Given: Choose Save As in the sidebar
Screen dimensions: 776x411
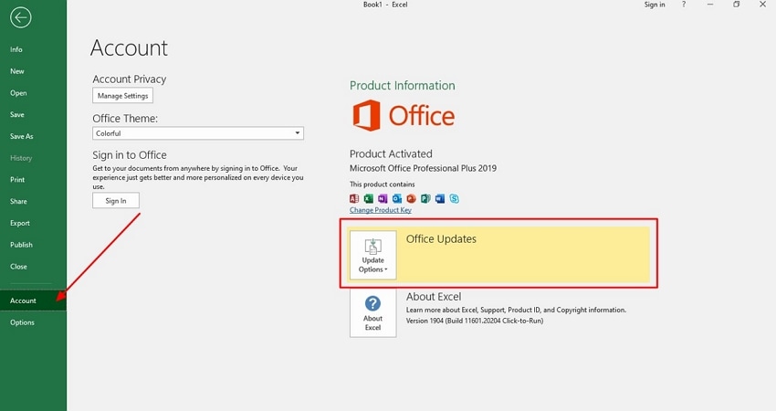Looking at the screenshot, I should click(21, 136).
